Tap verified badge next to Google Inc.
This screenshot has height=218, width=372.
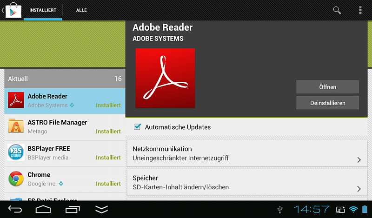61,183
